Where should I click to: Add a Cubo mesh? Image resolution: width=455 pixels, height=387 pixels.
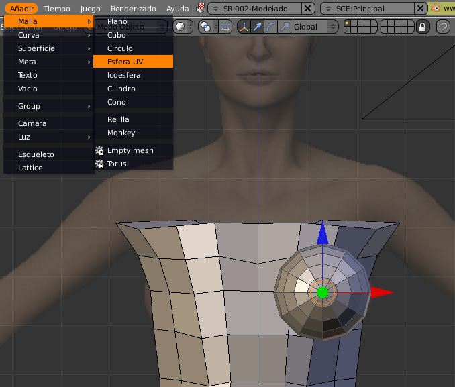coord(133,35)
